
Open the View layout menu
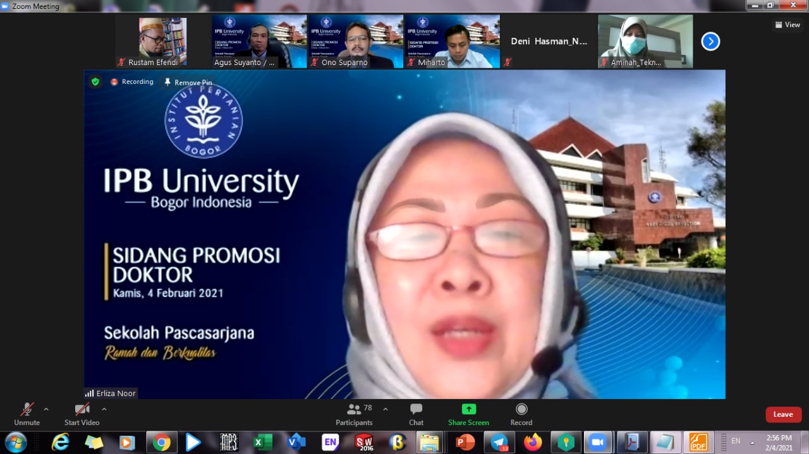[788, 25]
